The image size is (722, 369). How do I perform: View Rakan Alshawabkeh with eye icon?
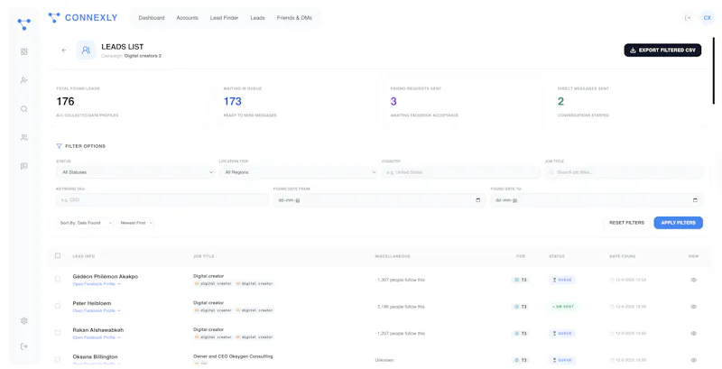[693, 333]
